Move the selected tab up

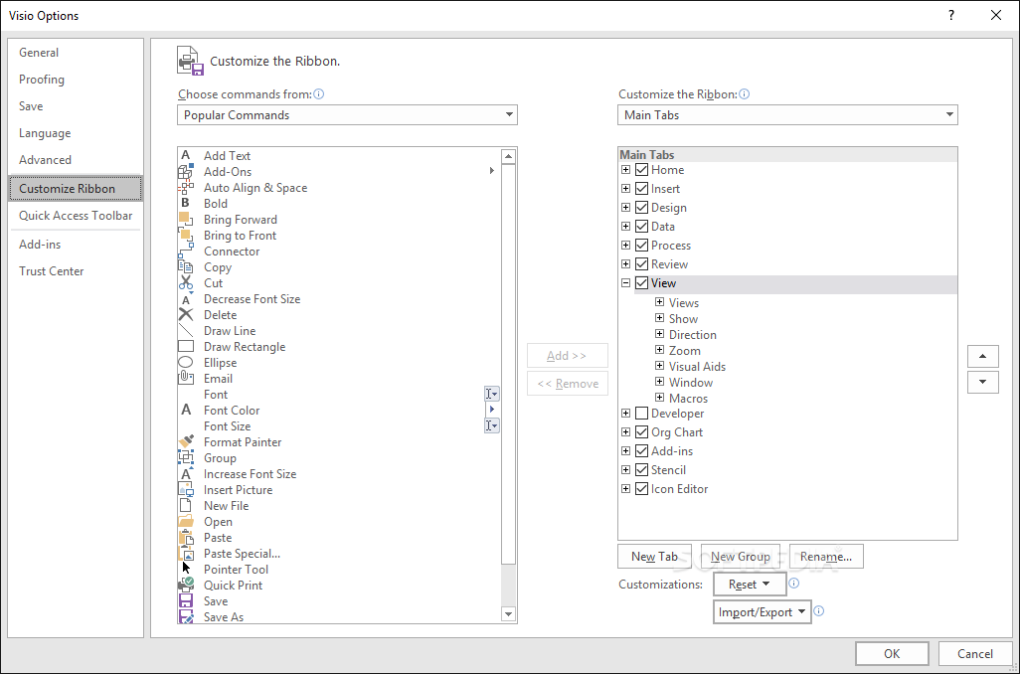pos(983,356)
